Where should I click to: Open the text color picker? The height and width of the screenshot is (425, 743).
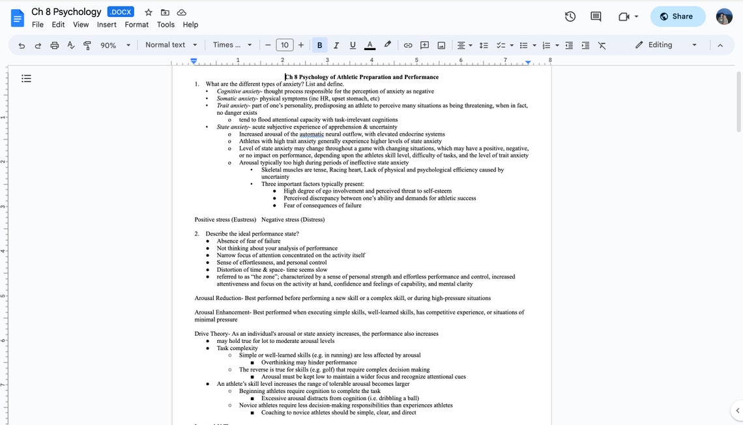(370, 45)
